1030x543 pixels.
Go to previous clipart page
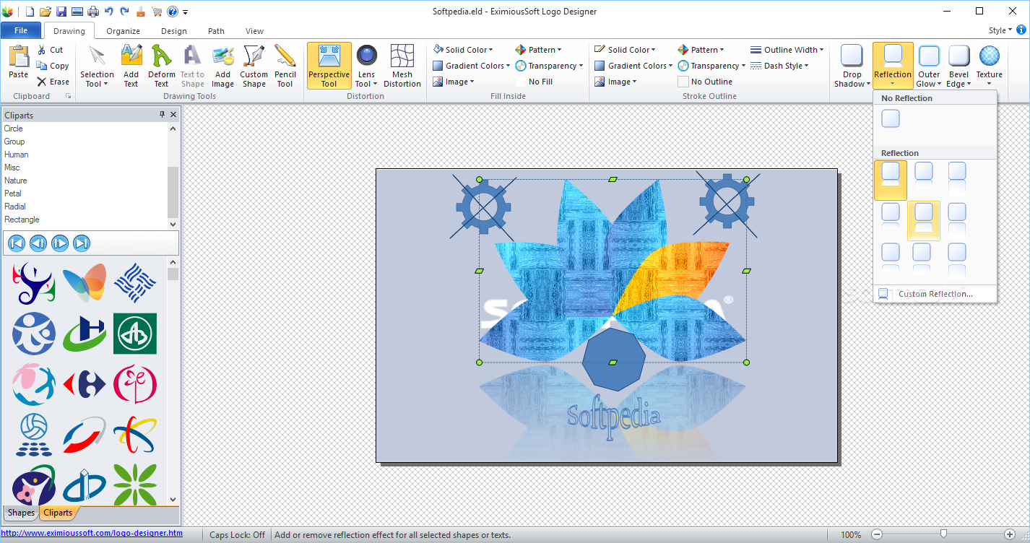38,243
